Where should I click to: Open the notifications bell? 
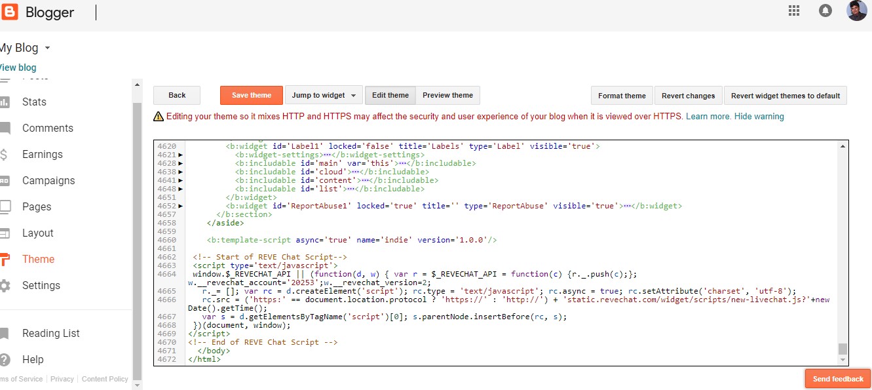[825, 11]
